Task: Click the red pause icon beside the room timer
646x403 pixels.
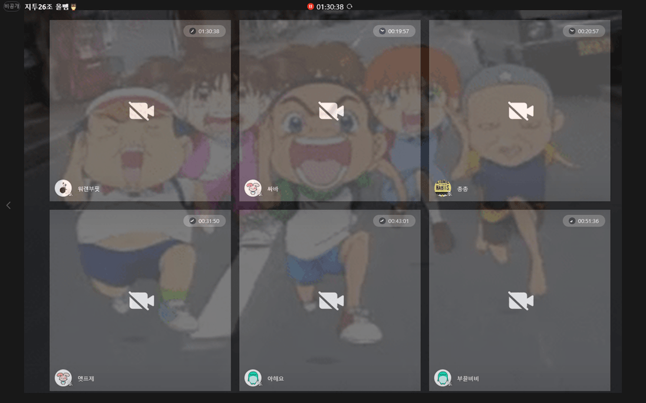Action: point(310,6)
